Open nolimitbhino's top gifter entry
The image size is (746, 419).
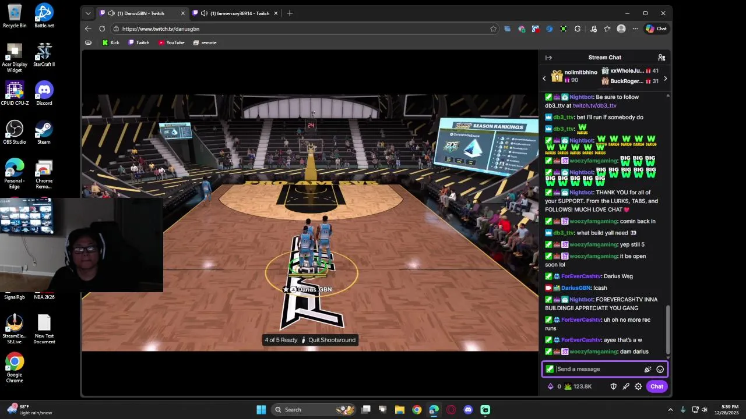[574, 76]
